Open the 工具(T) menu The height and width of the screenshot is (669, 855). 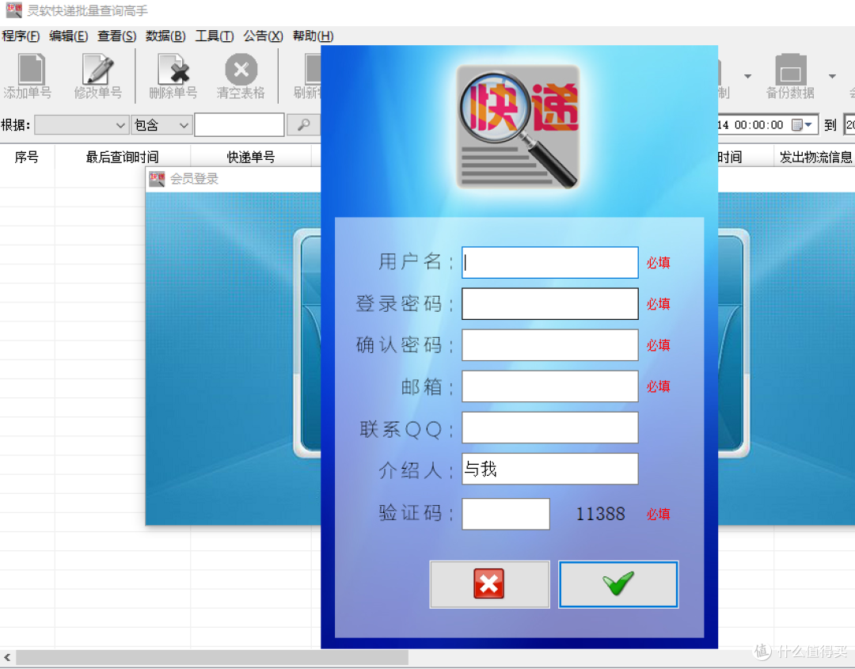pos(215,36)
